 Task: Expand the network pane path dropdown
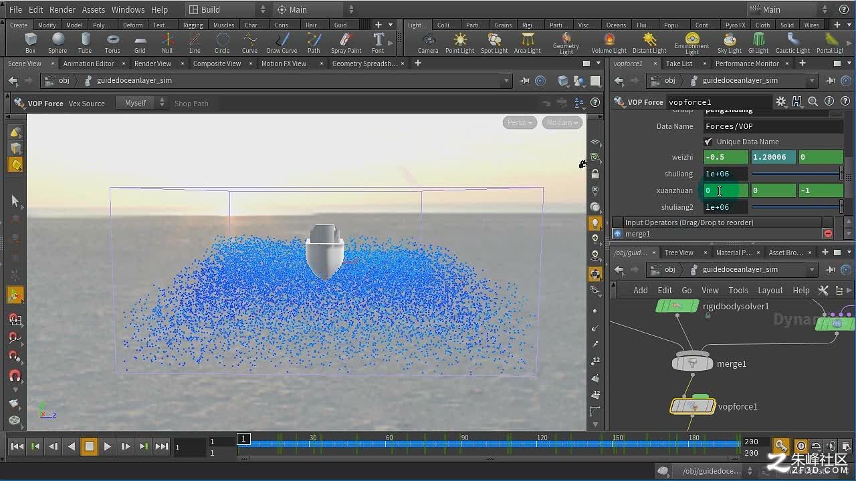[x=812, y=269]
